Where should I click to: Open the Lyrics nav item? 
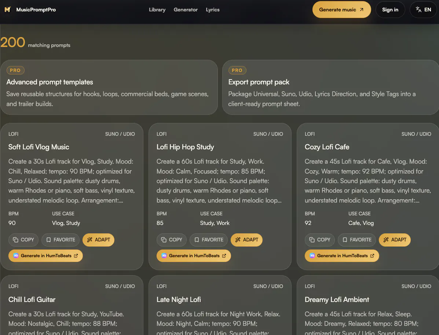pyautogui.click(x=212, y=10)
